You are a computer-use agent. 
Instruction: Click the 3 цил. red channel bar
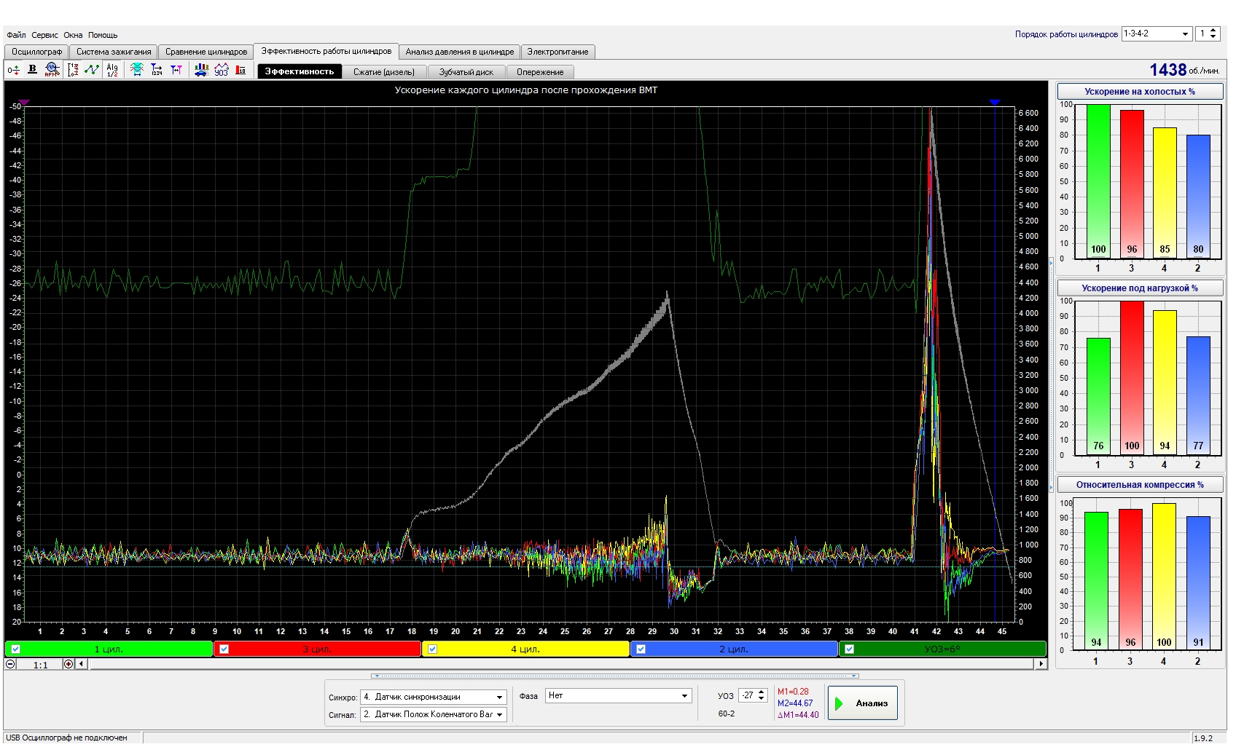317,649
